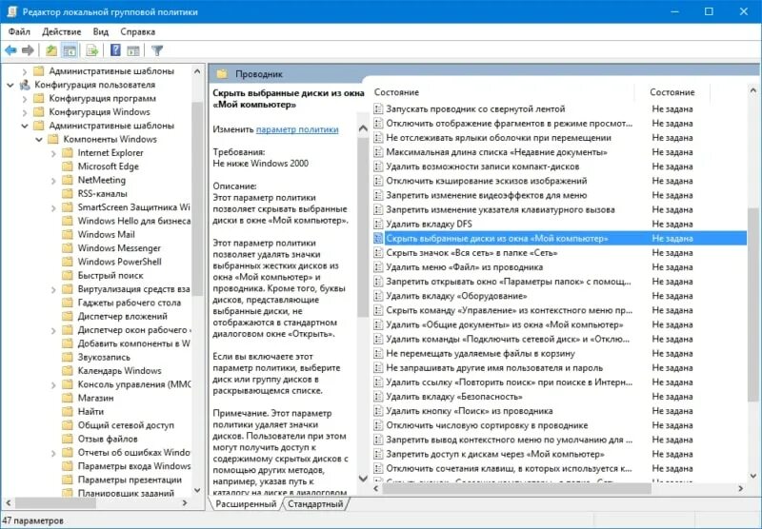Viewport: 762px width, 529px height.
Task: Click the Конфигурация пользователя user icon
Action: point(25,85)
